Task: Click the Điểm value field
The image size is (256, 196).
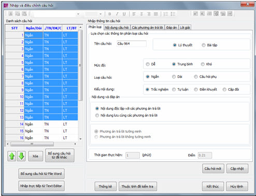Action: pyautogui.click(x=205, y=155)
